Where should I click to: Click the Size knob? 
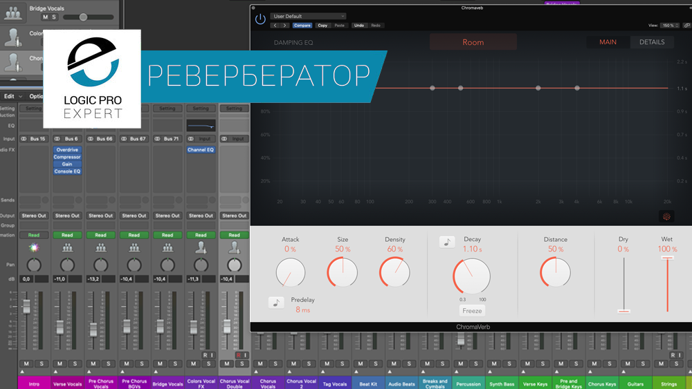343,273
